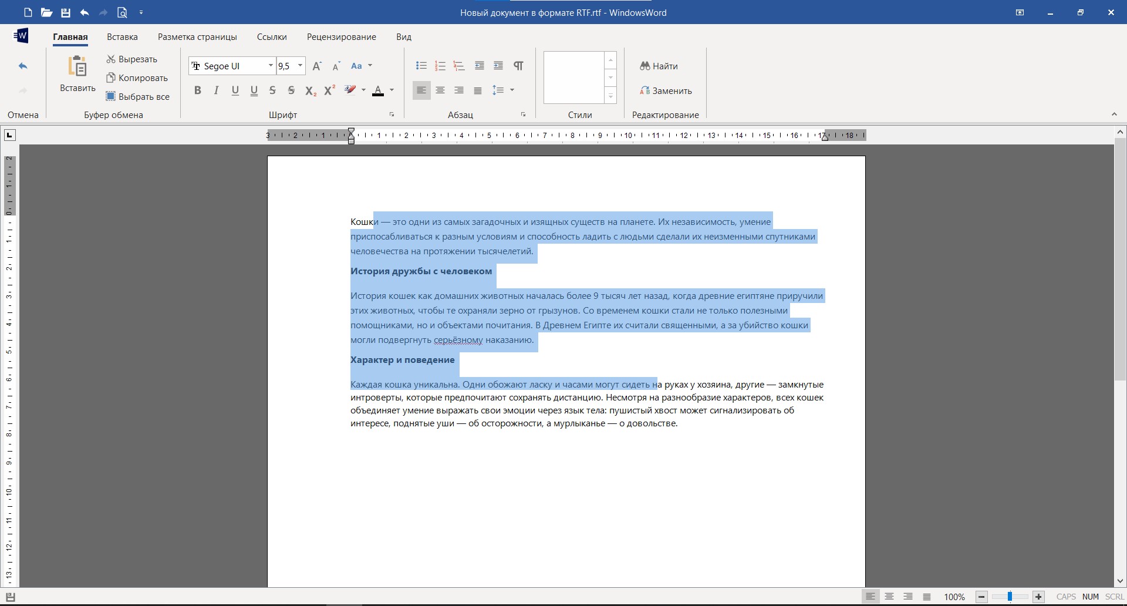The width and height of the screenshot is (1127, 606).
Task: Open the Разметка страницы tab
Action: point(197,36)
